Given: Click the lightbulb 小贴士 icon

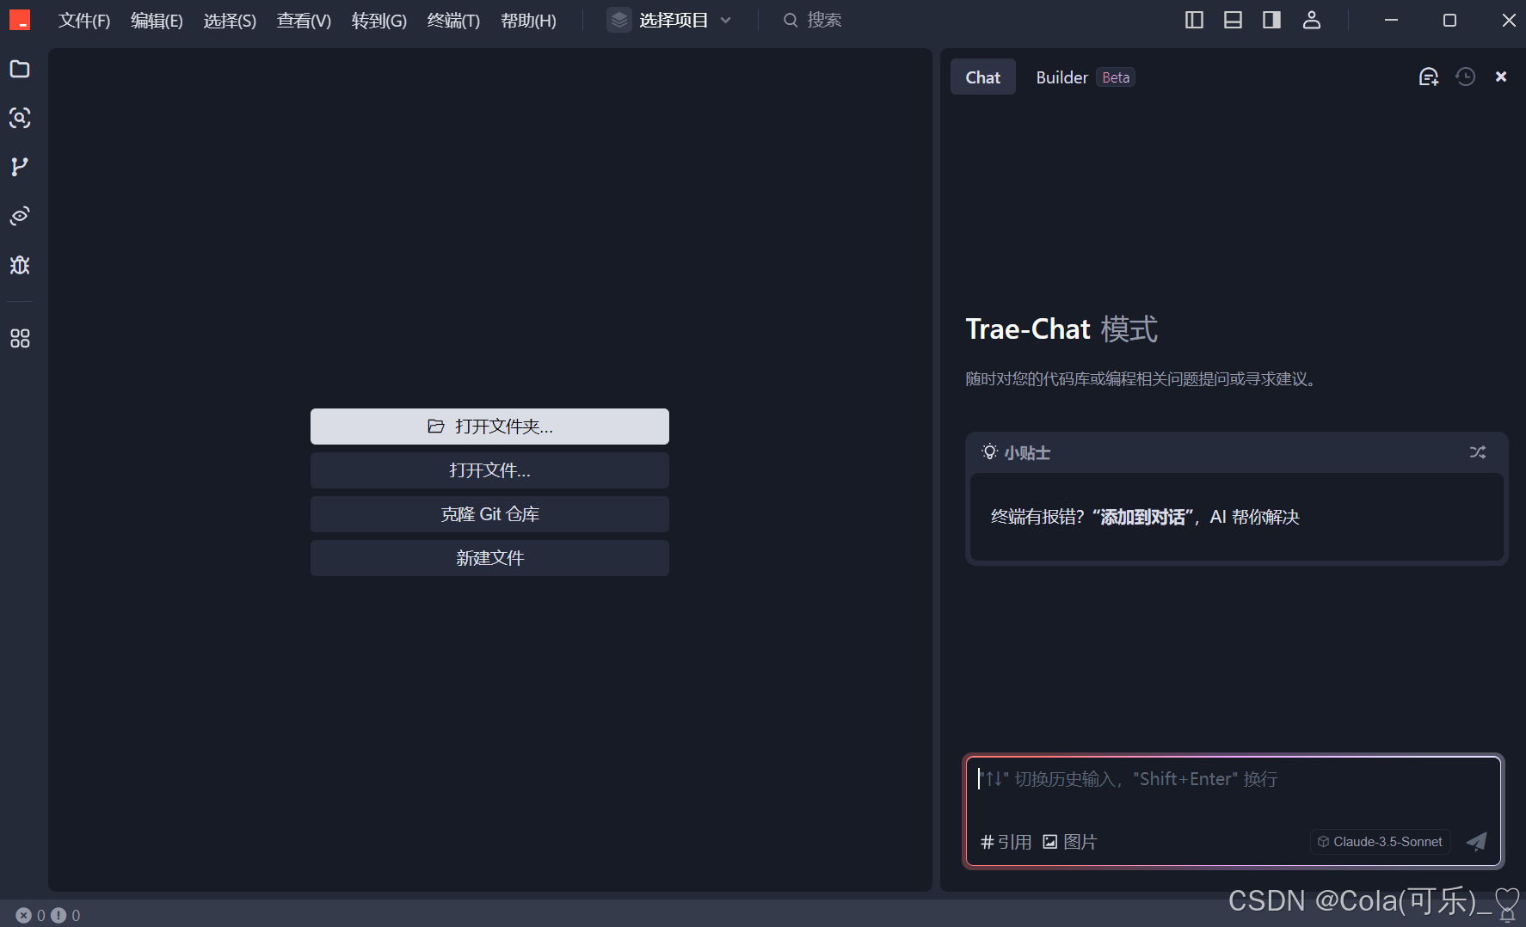Looking at the screenshot, I should (x=989, y=452).
